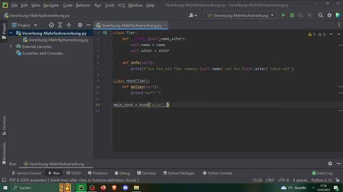
Task: Open the File menu
Action: click(x=14, y=5)
